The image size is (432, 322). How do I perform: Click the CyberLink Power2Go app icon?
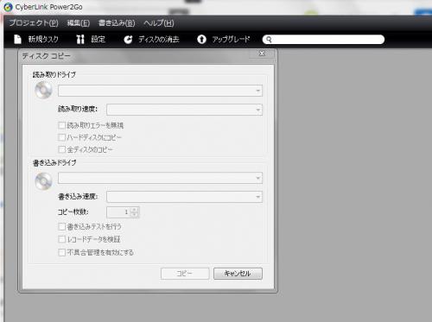tap(8, 7)
